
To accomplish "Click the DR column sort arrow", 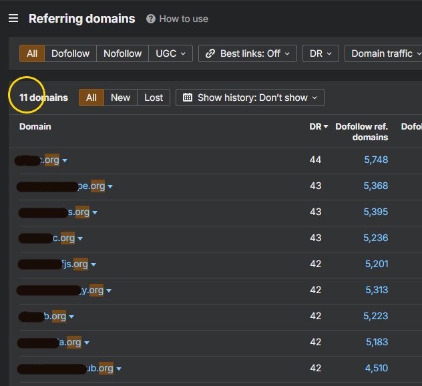I will click(326, 126).
